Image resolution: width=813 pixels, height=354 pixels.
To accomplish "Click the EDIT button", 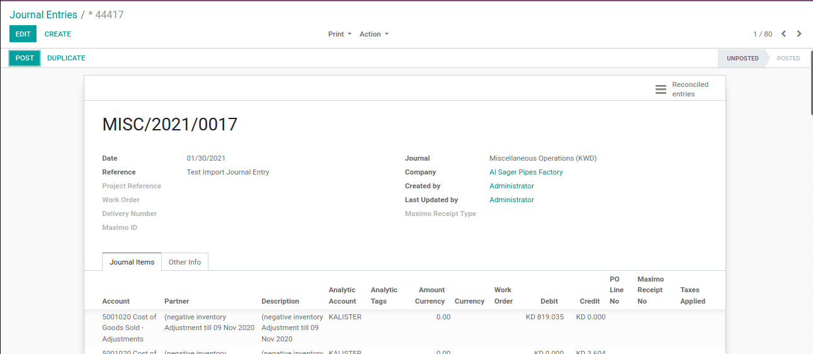I will 23,34.
